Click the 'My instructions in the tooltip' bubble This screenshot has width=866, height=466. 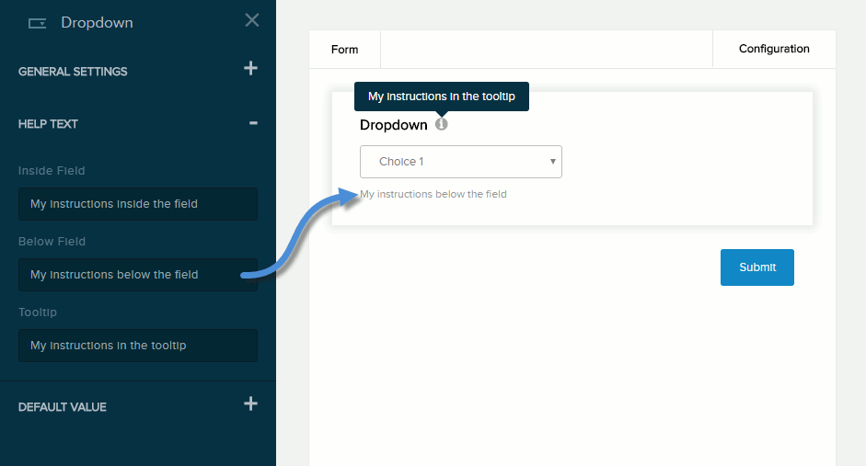pyautogui.click(x=442, y=97)
